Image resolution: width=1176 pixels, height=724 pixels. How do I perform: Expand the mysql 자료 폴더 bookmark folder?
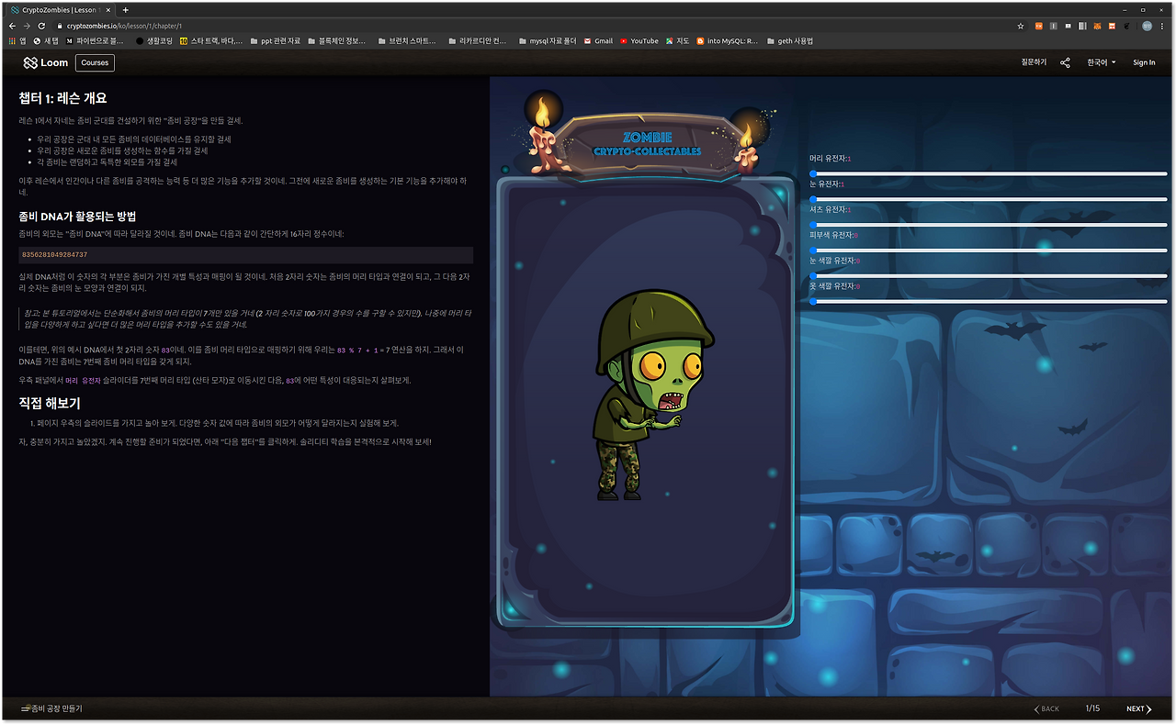tap(548, 41)
